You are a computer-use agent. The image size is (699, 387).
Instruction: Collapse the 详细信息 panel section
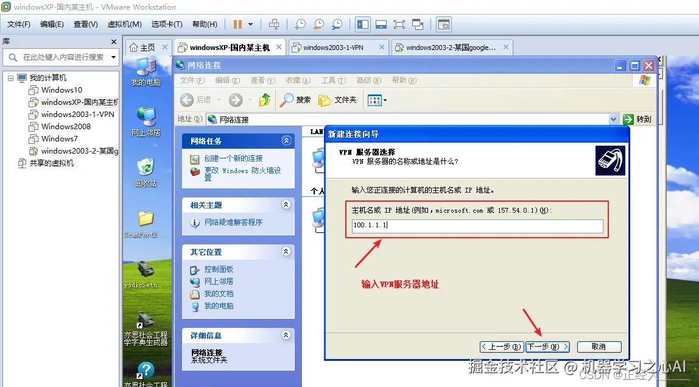pyautogui.click(x=286, y=335)
